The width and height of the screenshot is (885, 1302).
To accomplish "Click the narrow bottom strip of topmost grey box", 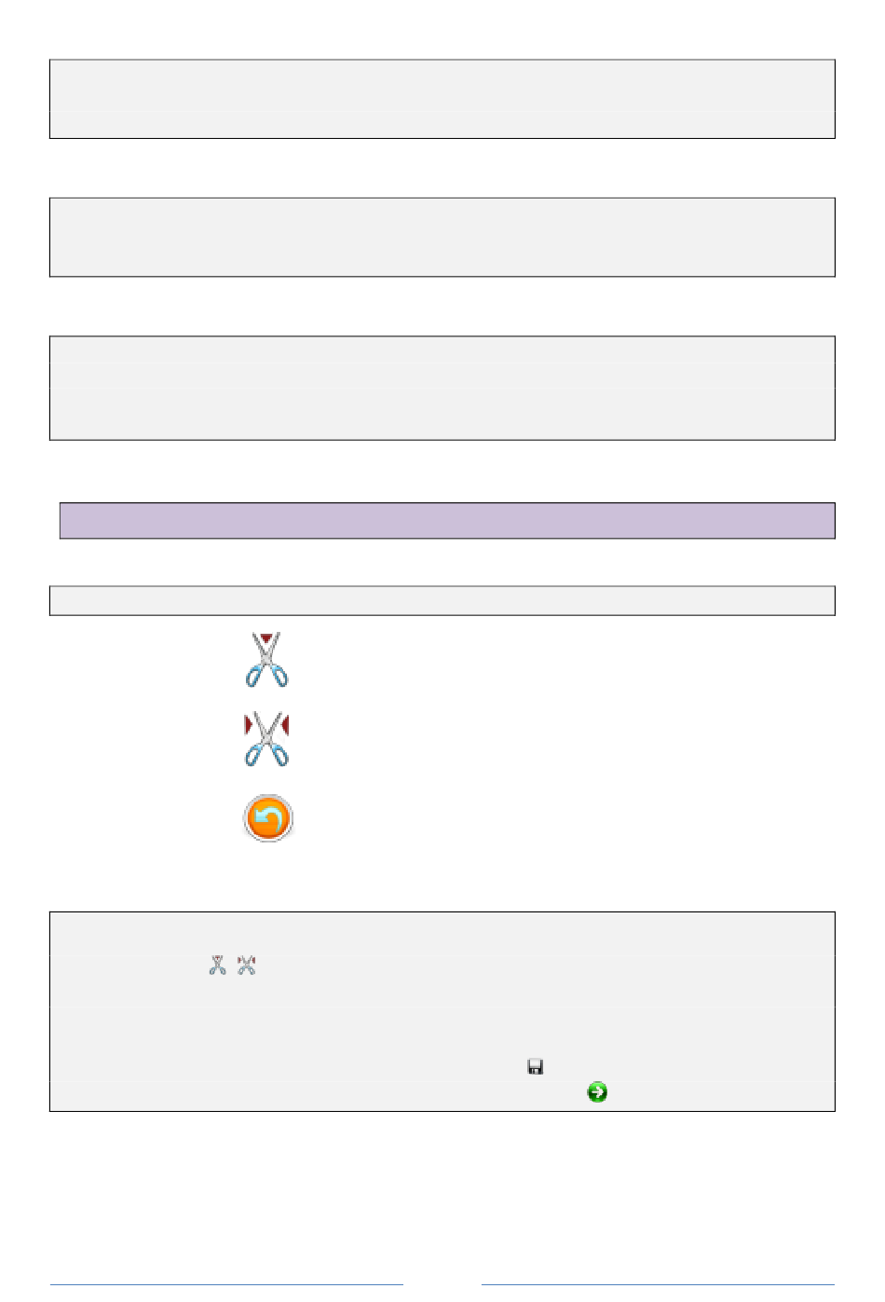I will click(442, 124).
